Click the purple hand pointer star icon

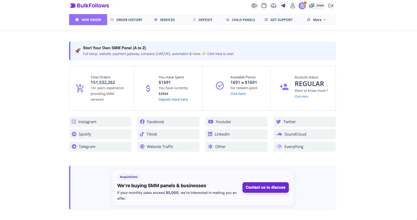(302, 5)
